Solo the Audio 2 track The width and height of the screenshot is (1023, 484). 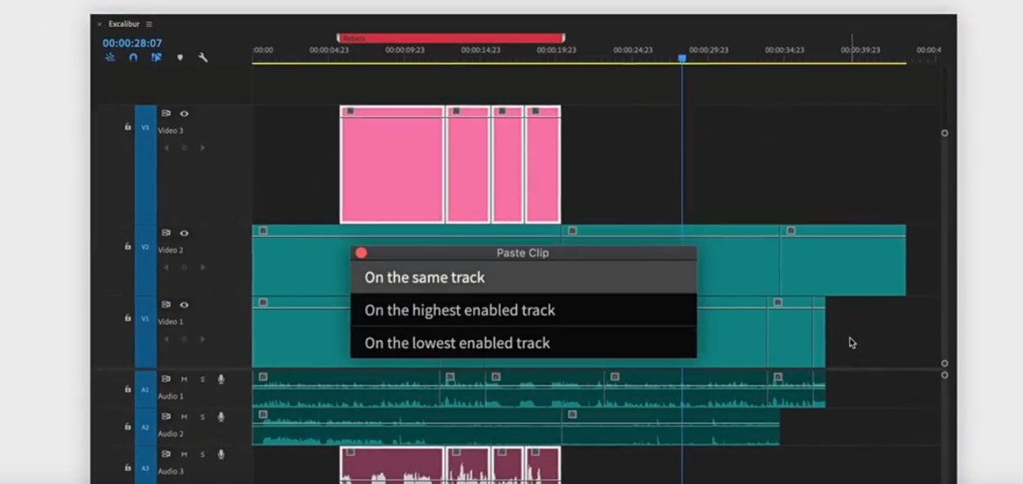pyautogui.click(x=202, y=417)
